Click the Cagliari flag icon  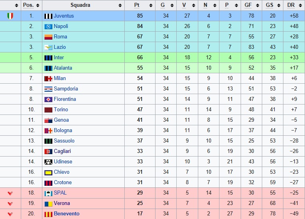(48, 151)
